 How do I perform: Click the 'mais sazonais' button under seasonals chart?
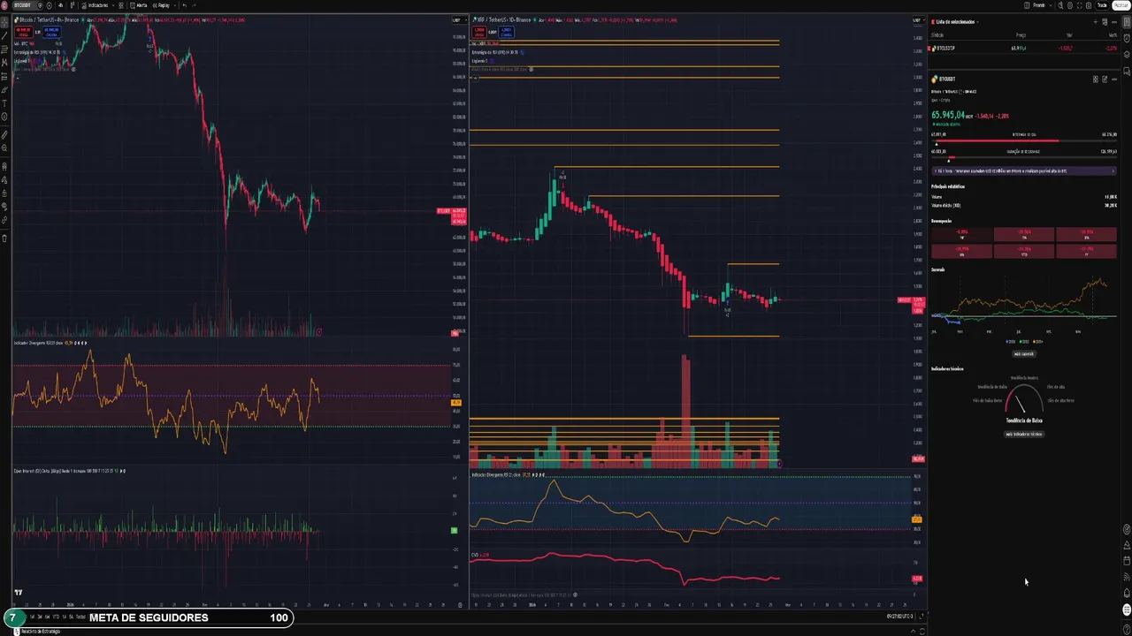[1023, 353]
